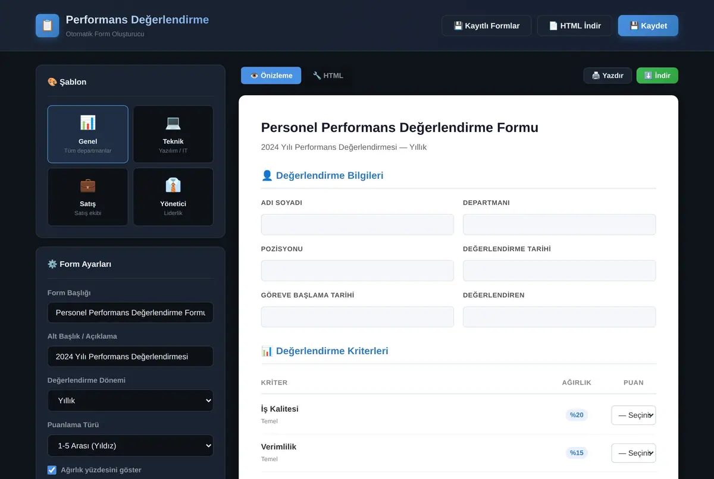Select the Yönetici shirt template icon
Viewport: 714px width, 479px height.
(x=173, y=185)
